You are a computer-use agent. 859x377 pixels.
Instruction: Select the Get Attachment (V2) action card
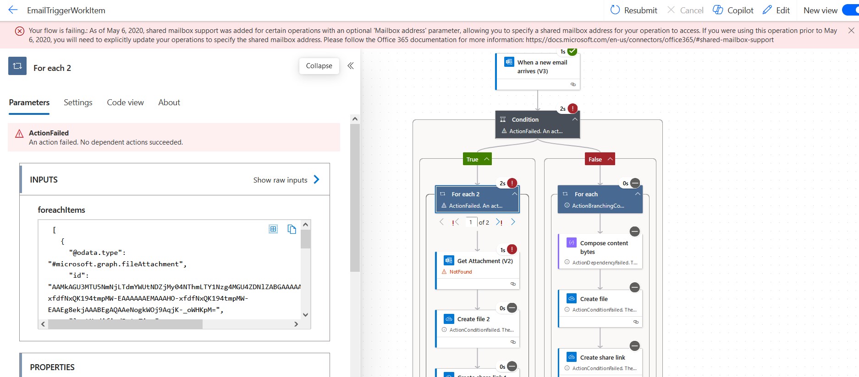pos(478,270)
